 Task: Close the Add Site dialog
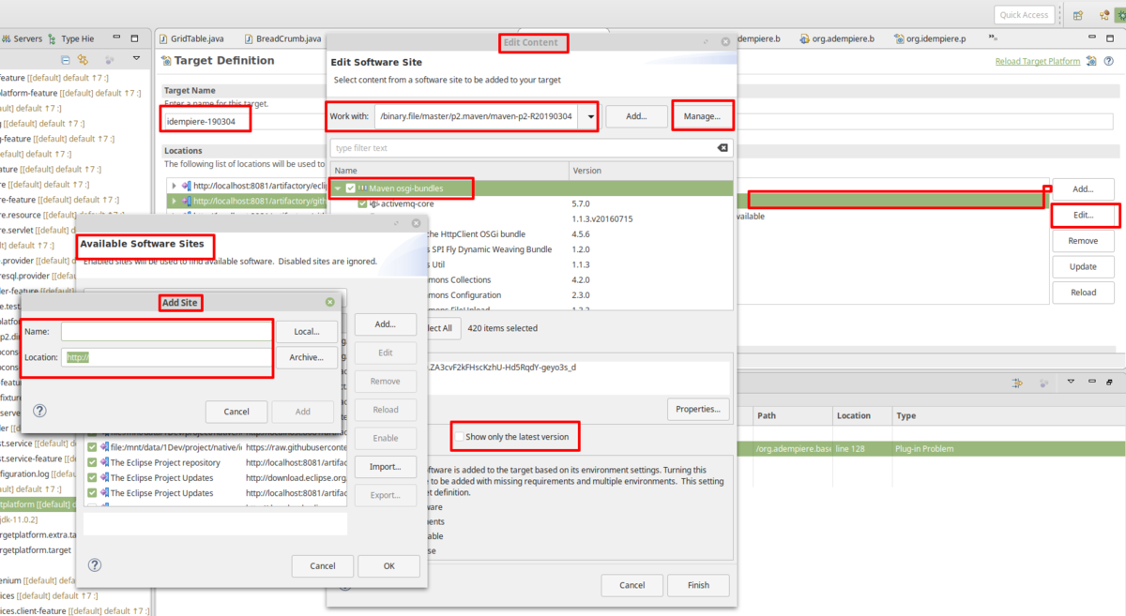pyautogui.click(x=329, y=302)
